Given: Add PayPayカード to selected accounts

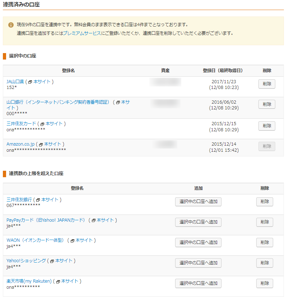Looking at the screenshot, I should click(x=198, y=222).
